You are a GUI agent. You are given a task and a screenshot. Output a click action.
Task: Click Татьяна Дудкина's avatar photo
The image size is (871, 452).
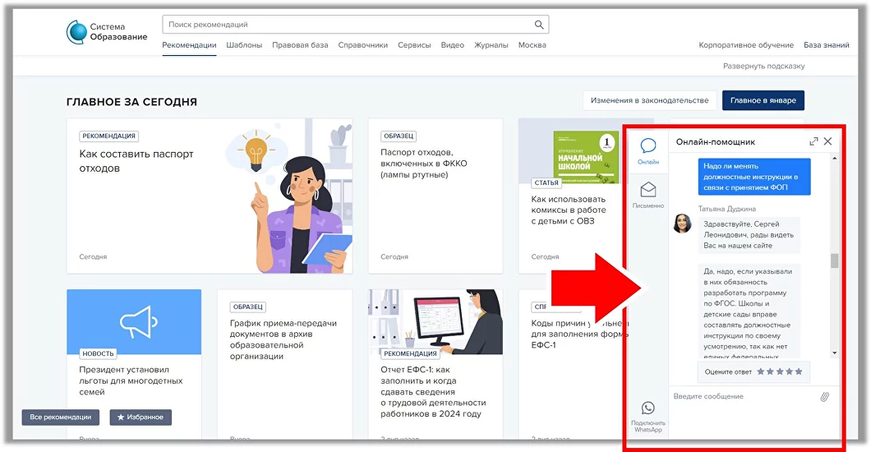tap(682, 224)
